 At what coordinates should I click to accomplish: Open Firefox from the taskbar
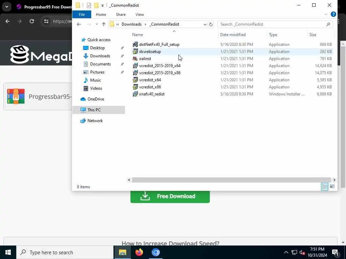139,252
